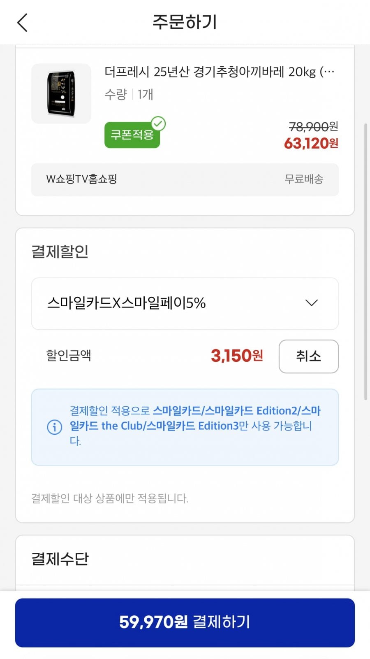The width and height of the screenshot is (370, 659).
Task: Click the 결제할인 section heading
Action: pos(60,251)
